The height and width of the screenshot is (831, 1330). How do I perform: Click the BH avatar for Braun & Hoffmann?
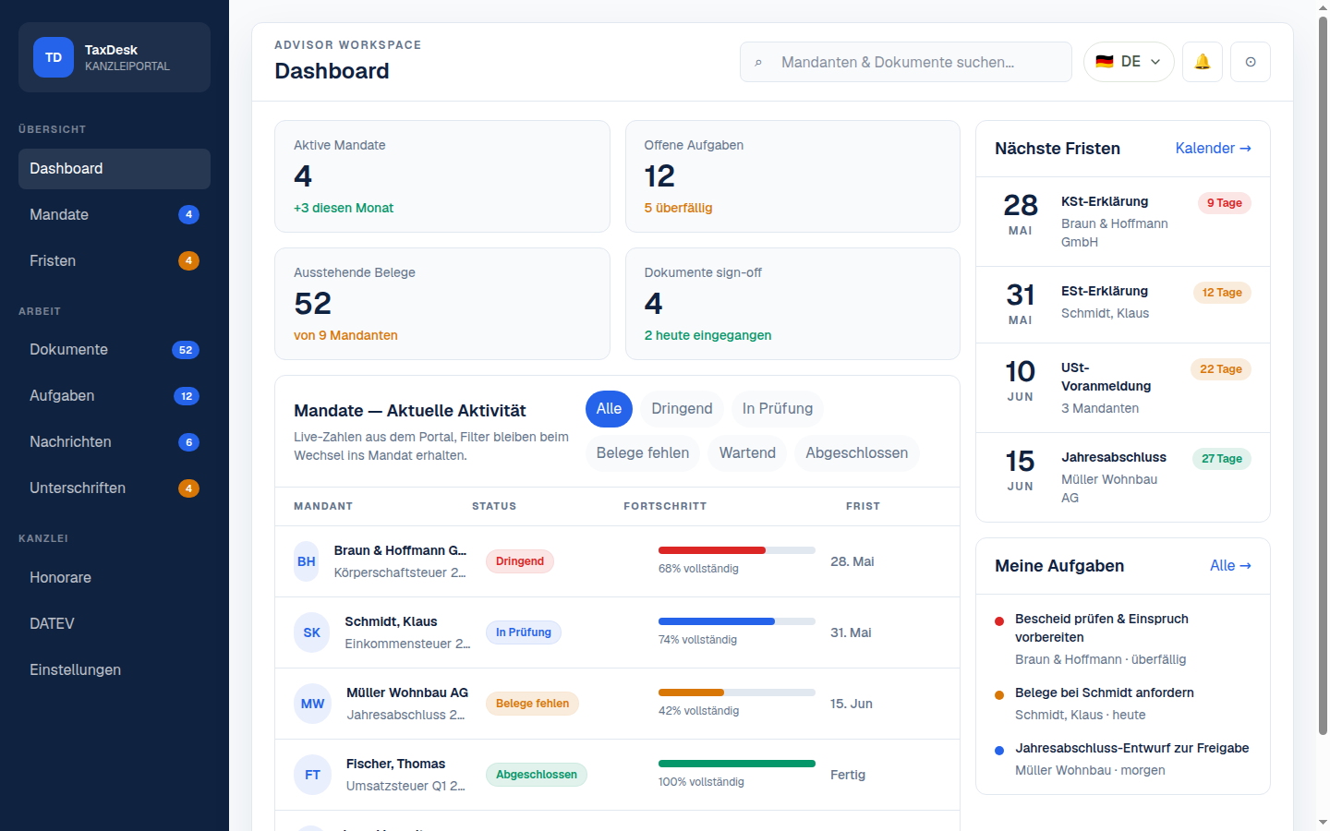pos(307,561)
